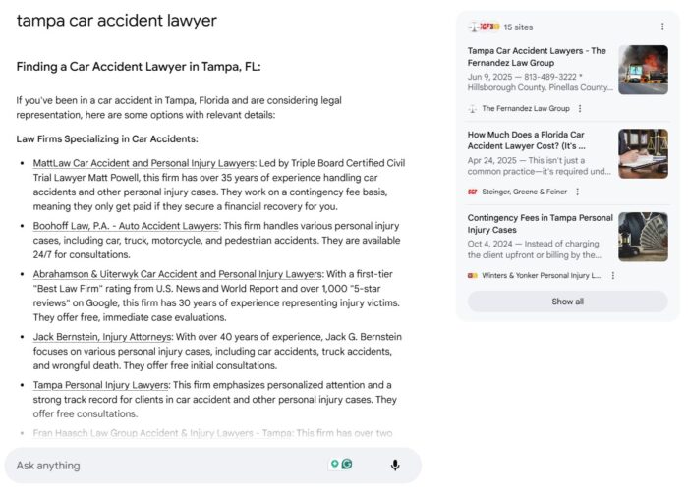Open the options menu next to Winters & Yonker
This screenshot has height=495, width=688.
(x=613, y=275)
